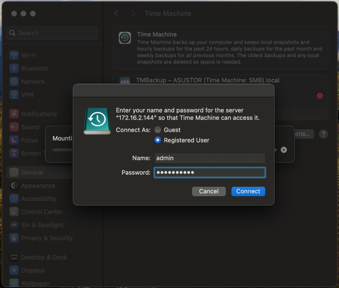Go to Appearance settings
This screenshot has height=288, width=339.
coord(38,186)
